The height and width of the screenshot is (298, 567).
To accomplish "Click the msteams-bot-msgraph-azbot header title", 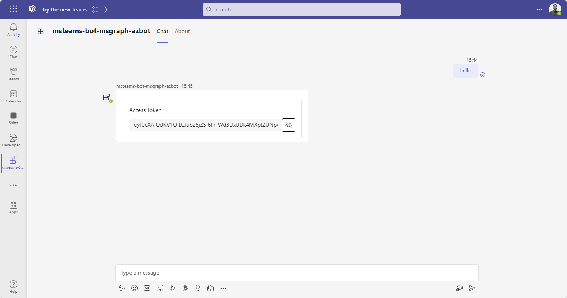I will (x=102, y=31).
